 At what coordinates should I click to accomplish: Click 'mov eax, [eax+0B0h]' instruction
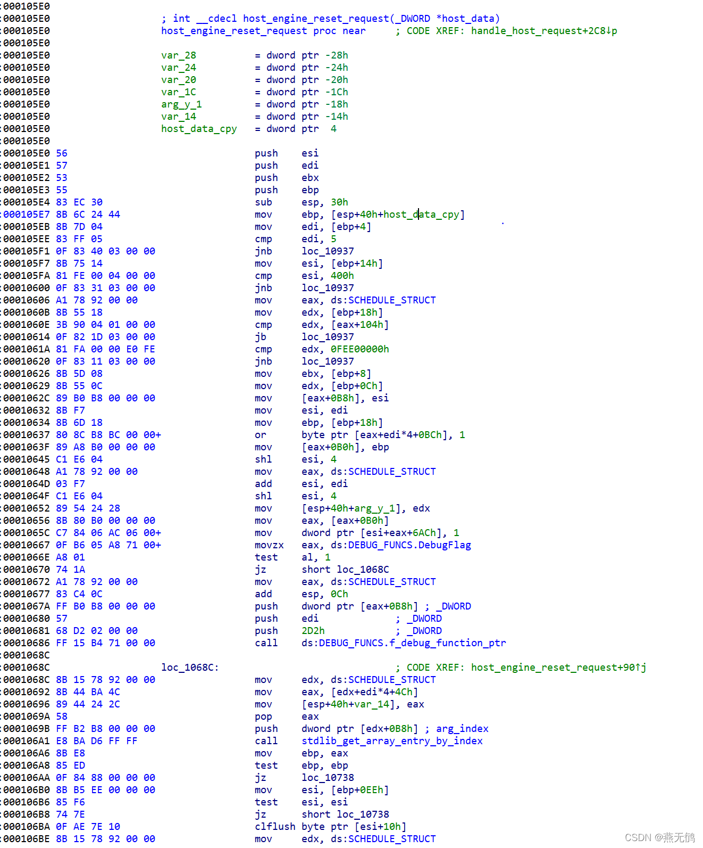(322, 521)
